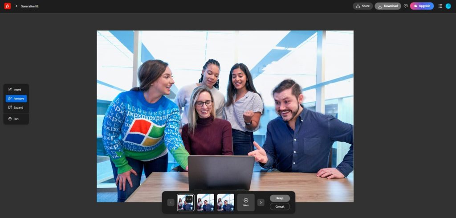Show previous variations with left chevron
The width and height of the screenshot is (456, 218).
[171, 202]
